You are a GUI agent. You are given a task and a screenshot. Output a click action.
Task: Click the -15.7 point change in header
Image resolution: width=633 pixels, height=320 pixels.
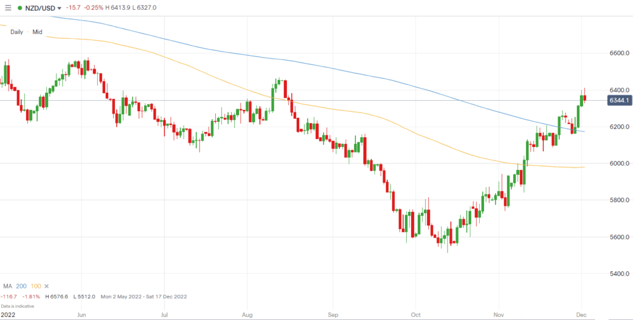click(x=73, y=8)
